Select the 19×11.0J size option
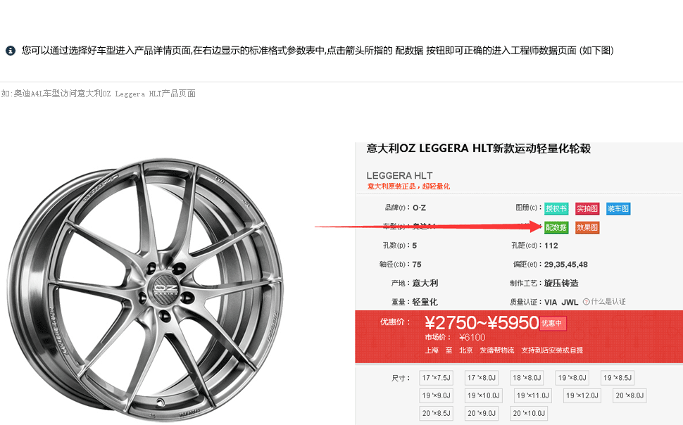This screenshot has height=425, width=683. coord(532,395)
